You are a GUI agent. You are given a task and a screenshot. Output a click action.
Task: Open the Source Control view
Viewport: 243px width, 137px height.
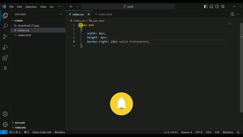pyautogui.click(x=5, y=37)
